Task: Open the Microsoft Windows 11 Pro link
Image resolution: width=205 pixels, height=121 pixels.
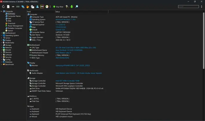Action: point(66,20)
